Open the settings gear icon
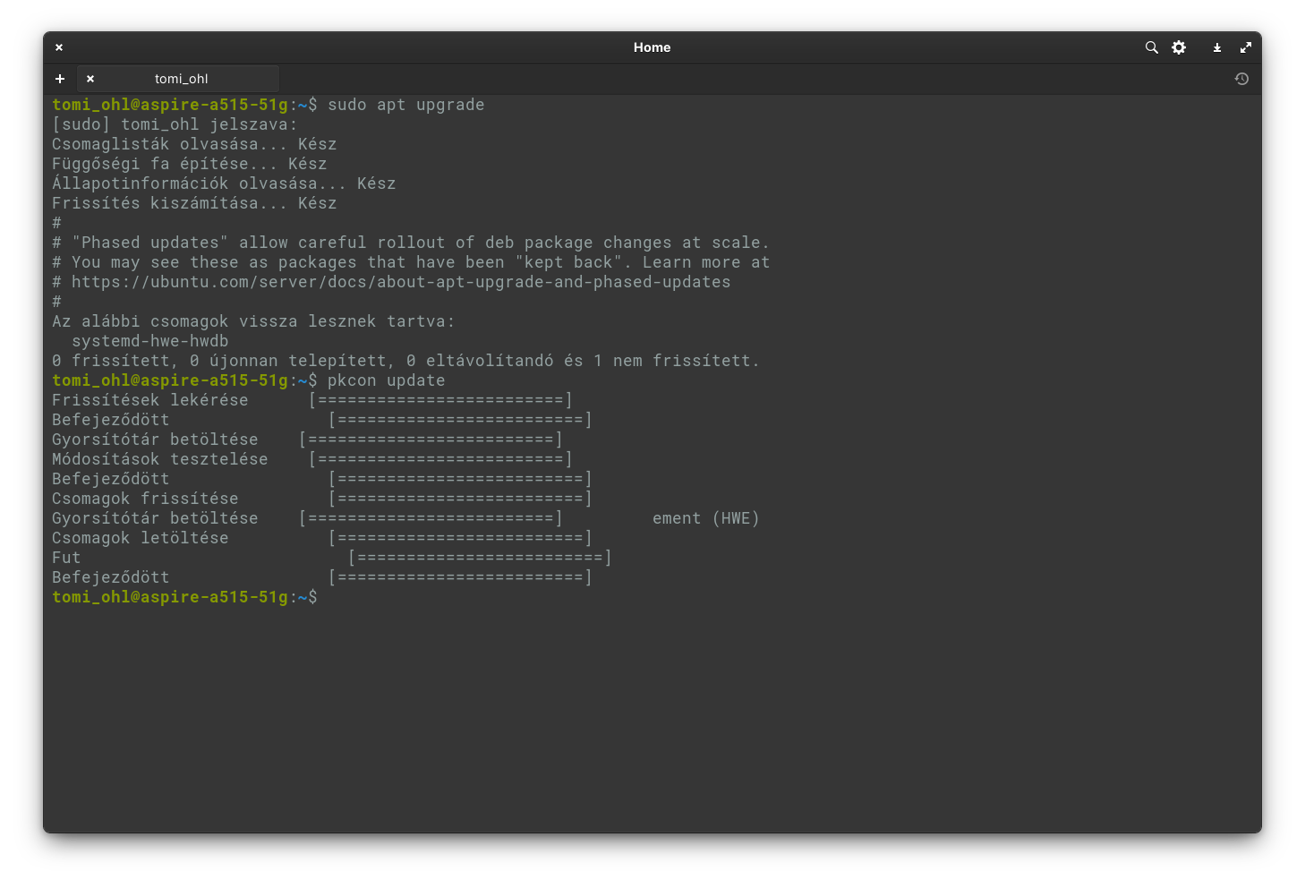The image size is (1305, 888). (x=1179, y=47)
